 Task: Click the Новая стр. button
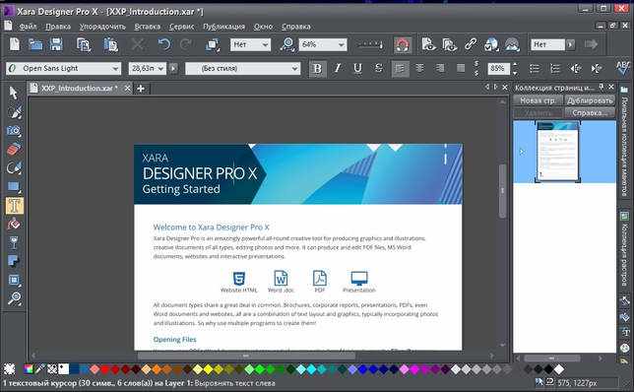(x=538, y=100)
